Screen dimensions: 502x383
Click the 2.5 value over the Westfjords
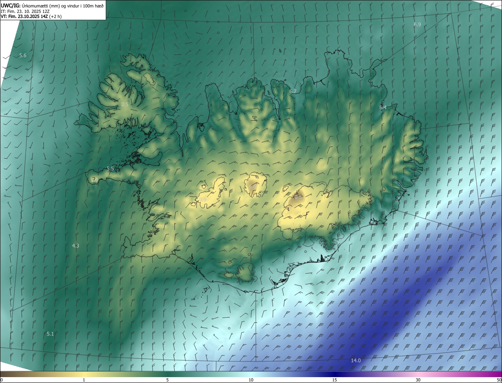[125, 105]
